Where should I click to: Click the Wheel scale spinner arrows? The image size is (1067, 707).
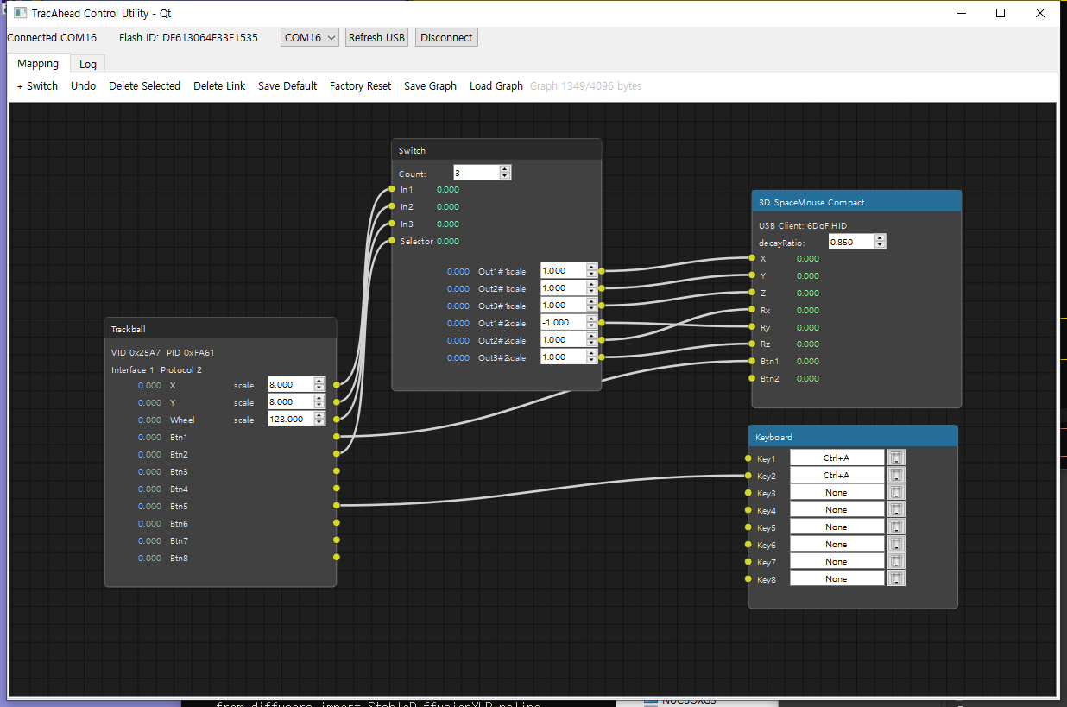[319, 419]
